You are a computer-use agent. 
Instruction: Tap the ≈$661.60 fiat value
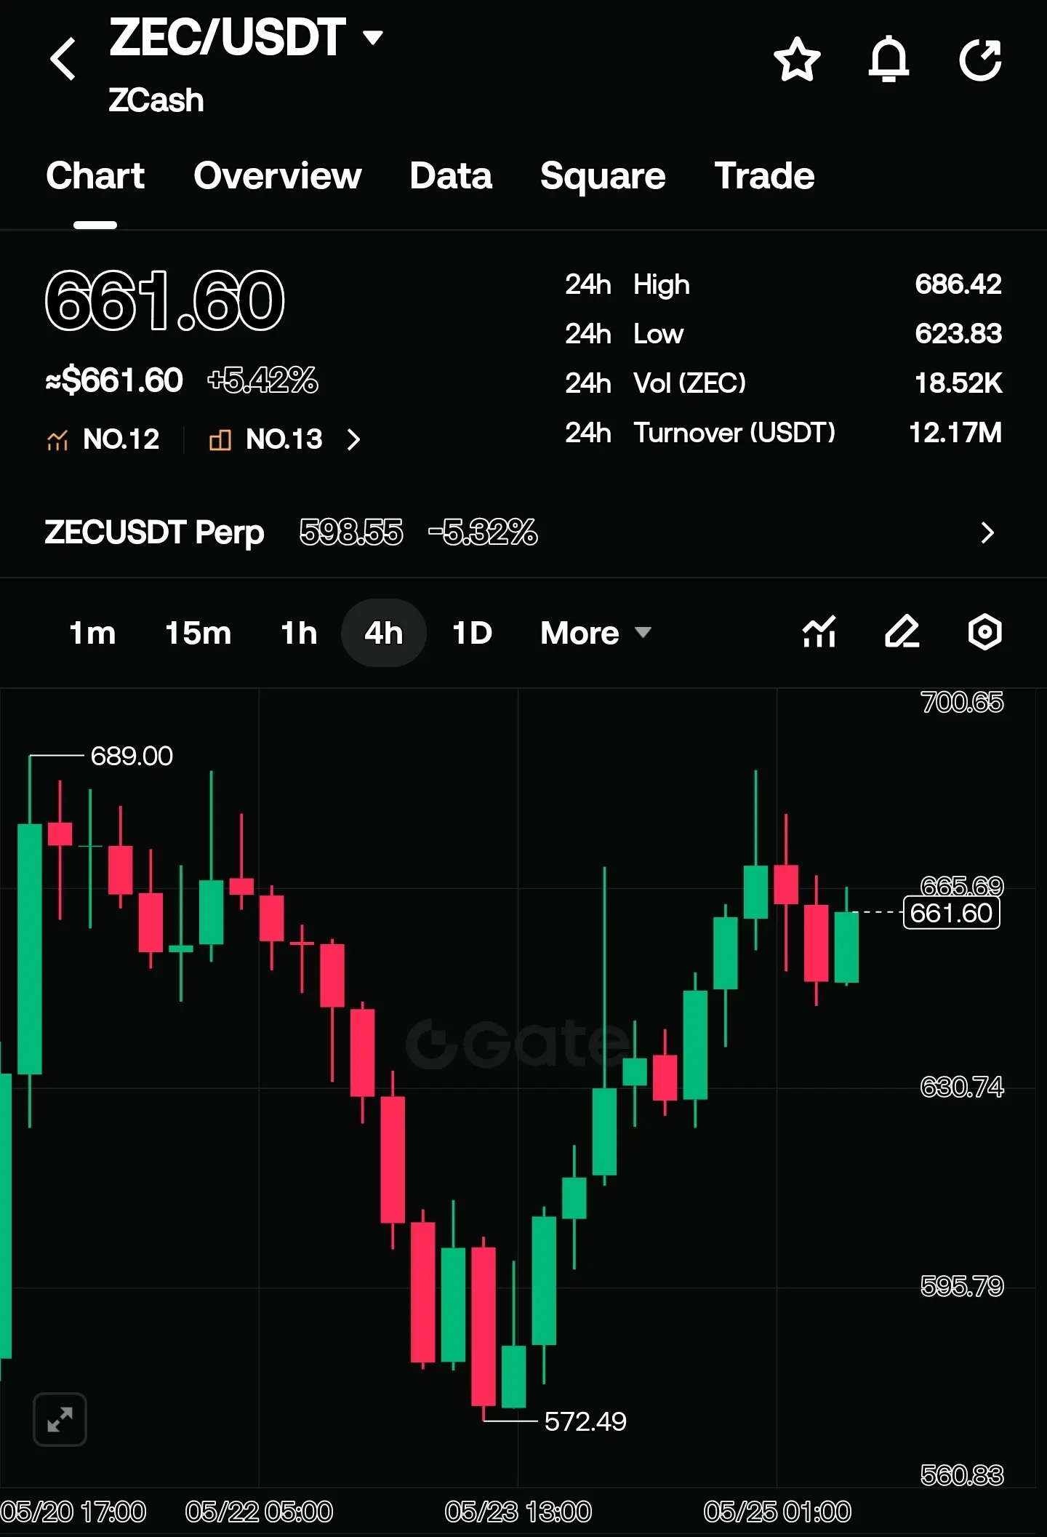[114, 380]
